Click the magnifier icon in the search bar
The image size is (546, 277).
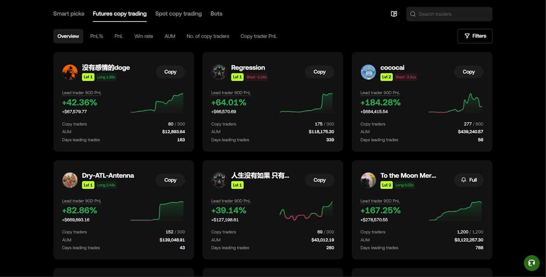point(412,14)
